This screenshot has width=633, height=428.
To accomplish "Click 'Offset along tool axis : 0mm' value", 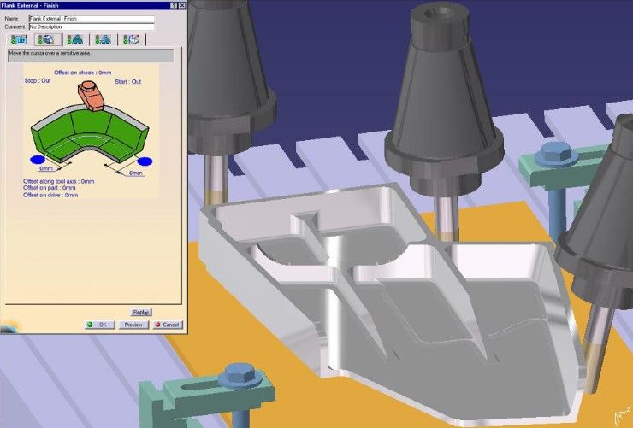I will click(59, 181).
